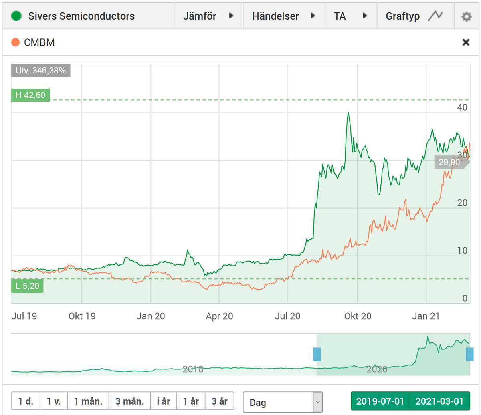Click the Sivers Semiconductors title
This screenshot has width=481, height=415.
click(81, 16)
